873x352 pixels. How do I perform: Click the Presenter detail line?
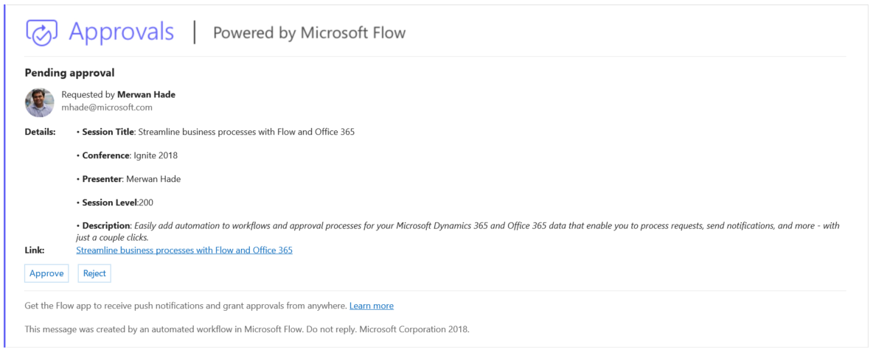131,179
